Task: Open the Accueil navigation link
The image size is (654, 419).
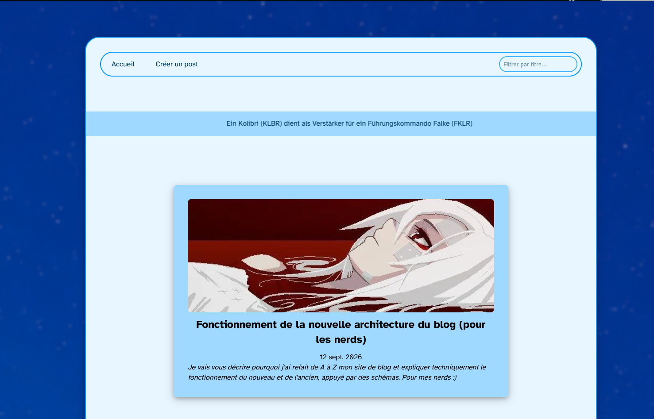Action: pyautogui.click(x=123, y=64)
